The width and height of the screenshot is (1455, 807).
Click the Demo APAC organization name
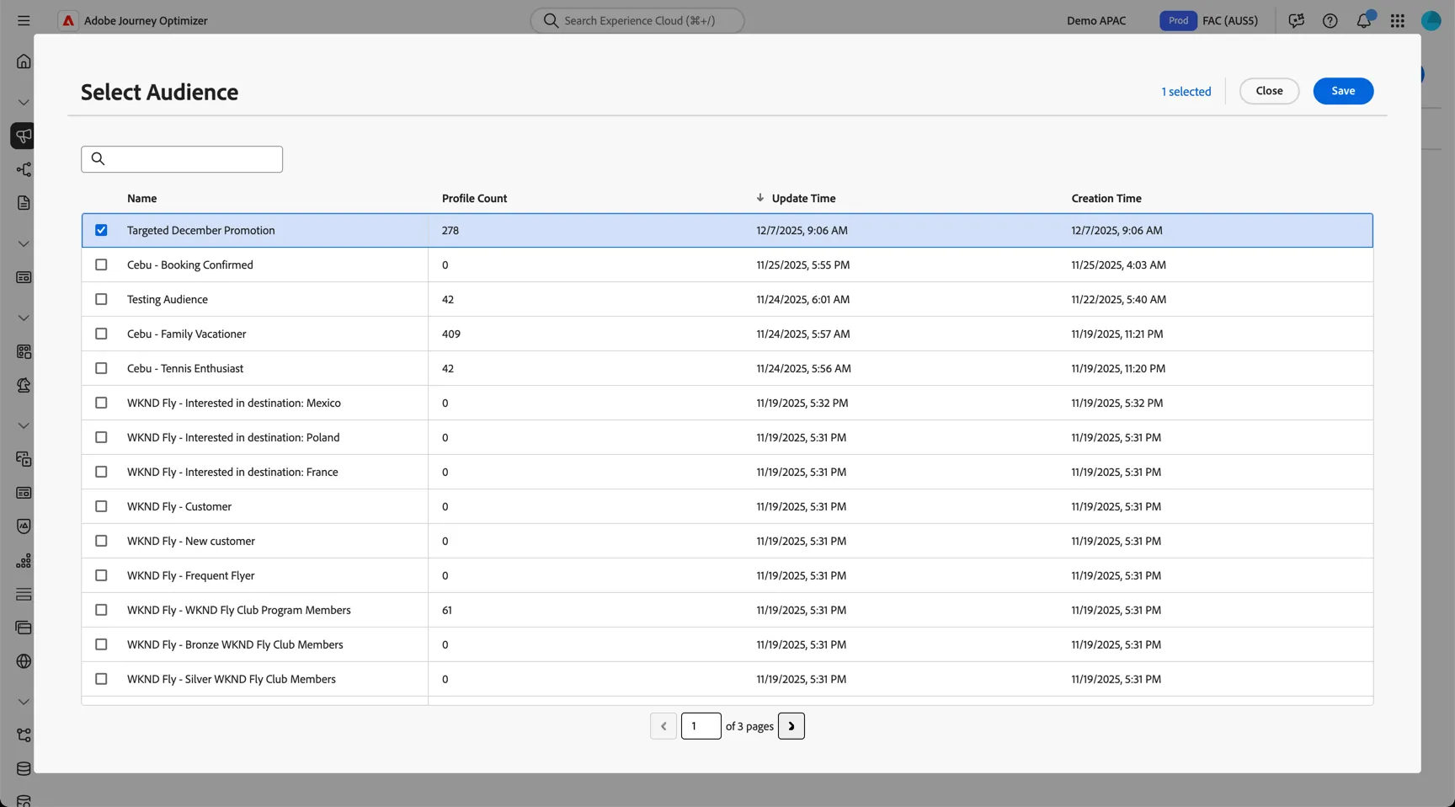click(1095, 20)
